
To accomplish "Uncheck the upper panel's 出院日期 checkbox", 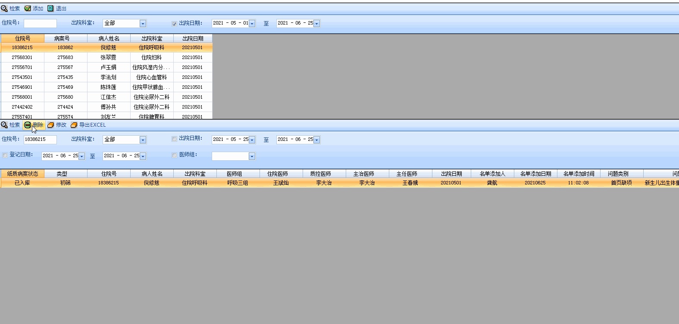I will pyautogui.click(x=174, y=24).
